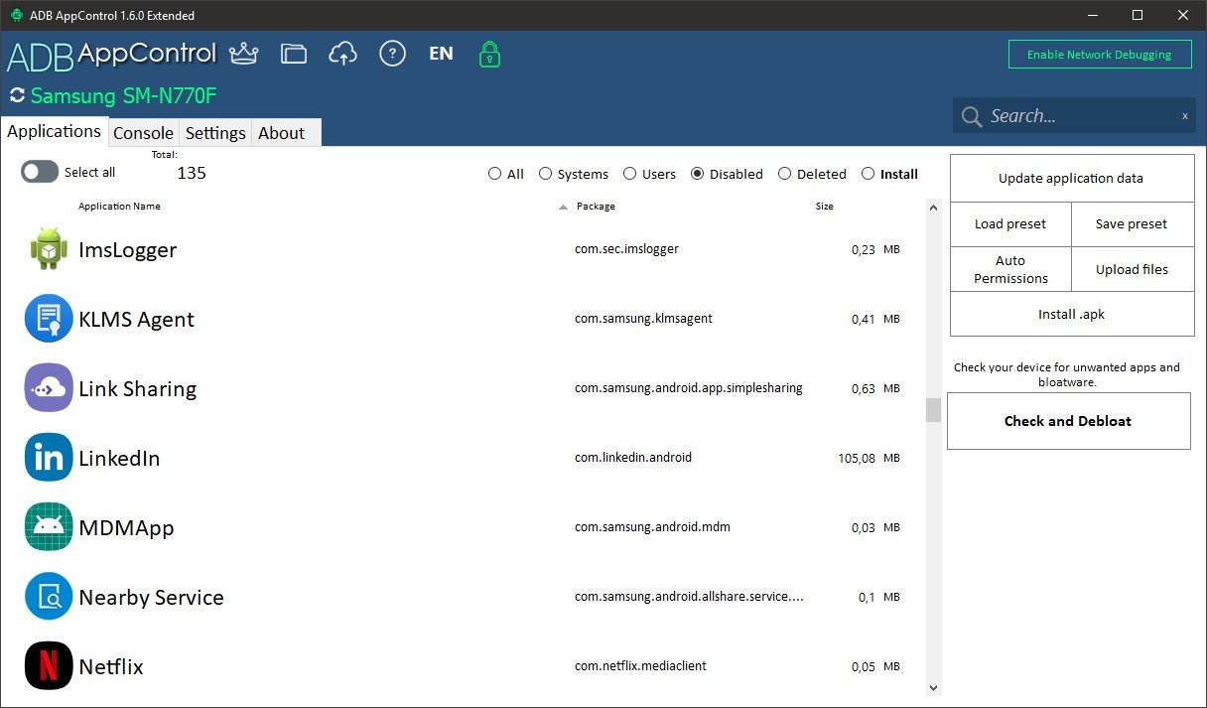Click the green padlock icon
1207x708 pixels.
(489, 54)
